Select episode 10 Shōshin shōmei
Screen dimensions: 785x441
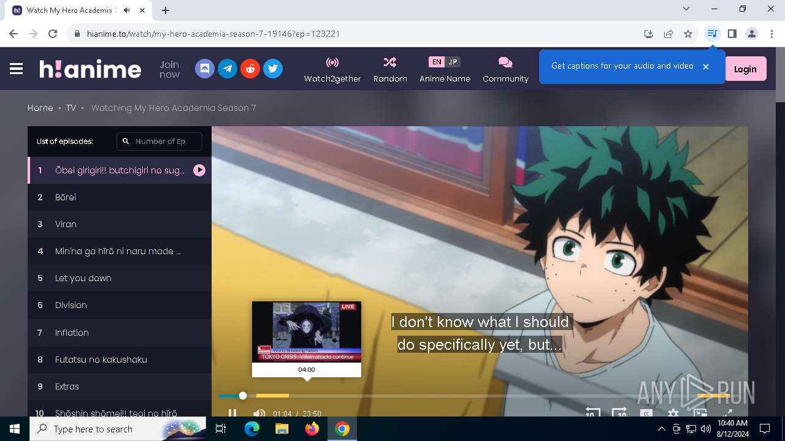(x=120, y=409)
